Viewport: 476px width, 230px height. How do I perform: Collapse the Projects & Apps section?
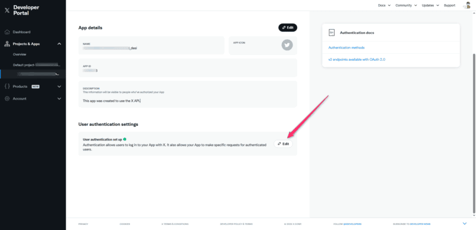click(59, 44)
